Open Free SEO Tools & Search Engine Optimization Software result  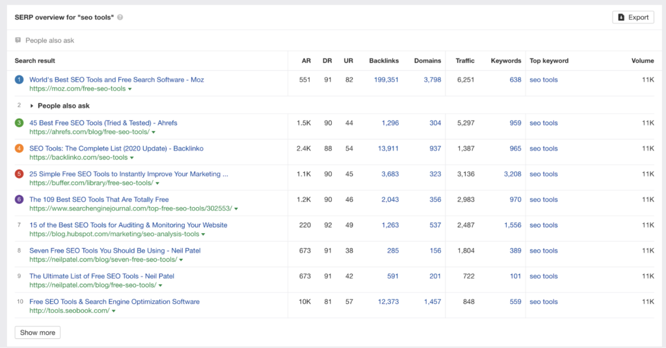[114, 301]
